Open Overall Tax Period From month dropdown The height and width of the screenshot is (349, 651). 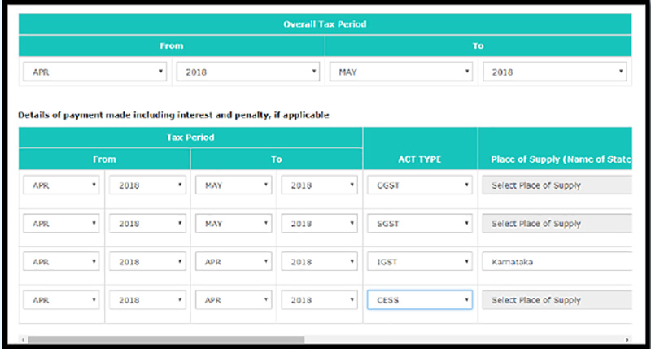pyautogui.click(x=95, y=72)
